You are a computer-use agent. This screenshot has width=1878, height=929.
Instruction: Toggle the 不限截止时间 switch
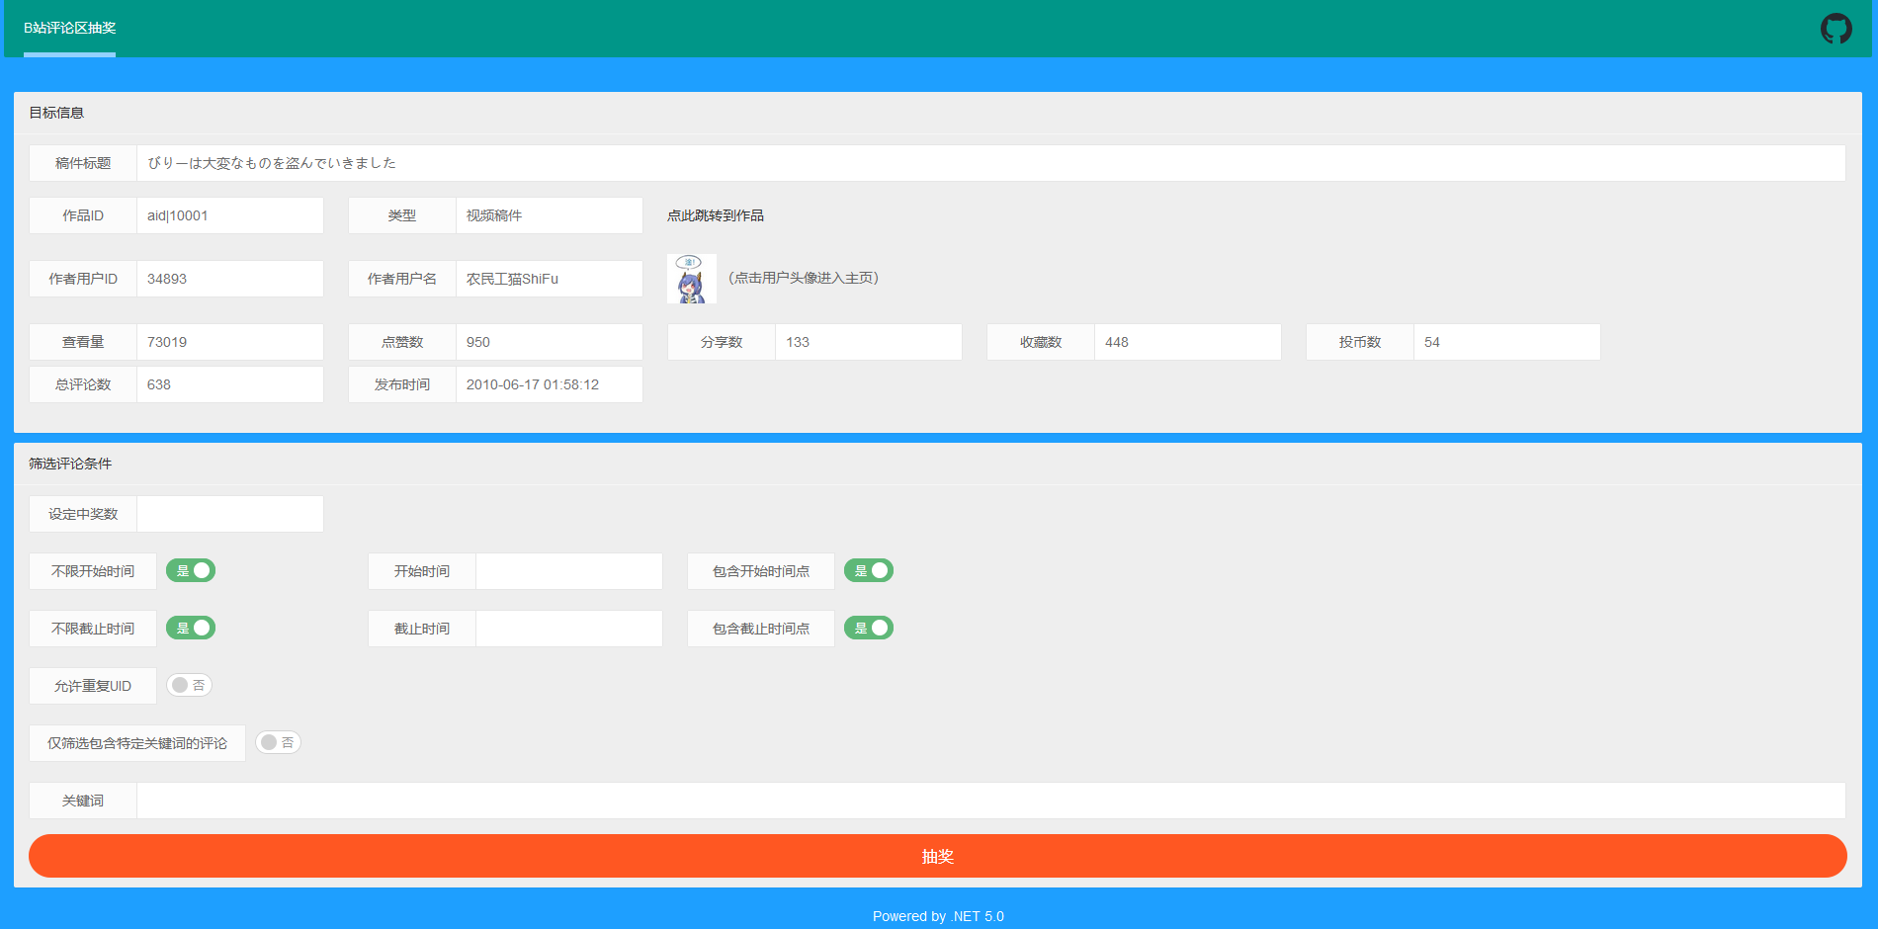click(191, 628)
